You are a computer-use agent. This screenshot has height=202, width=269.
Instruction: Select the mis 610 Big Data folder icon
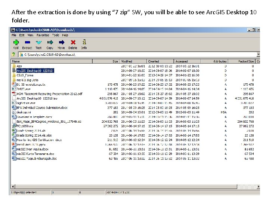14,80
